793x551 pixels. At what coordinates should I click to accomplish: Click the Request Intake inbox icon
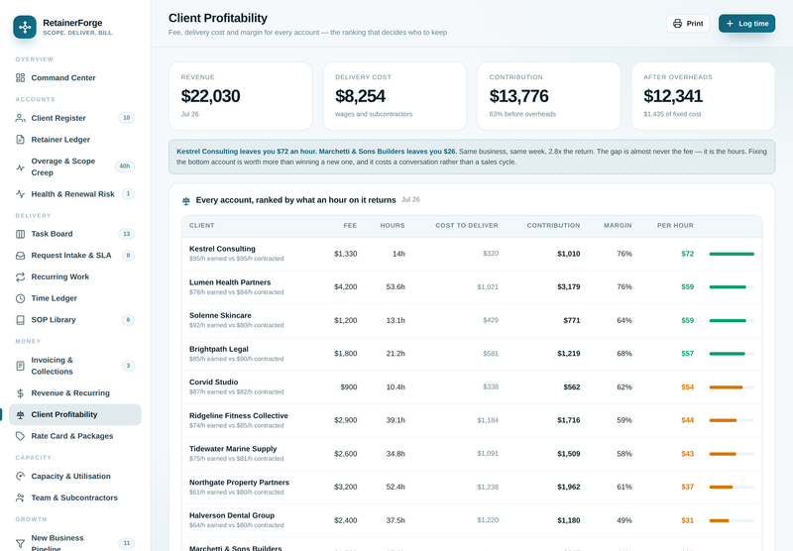click(x=20, y=256)
